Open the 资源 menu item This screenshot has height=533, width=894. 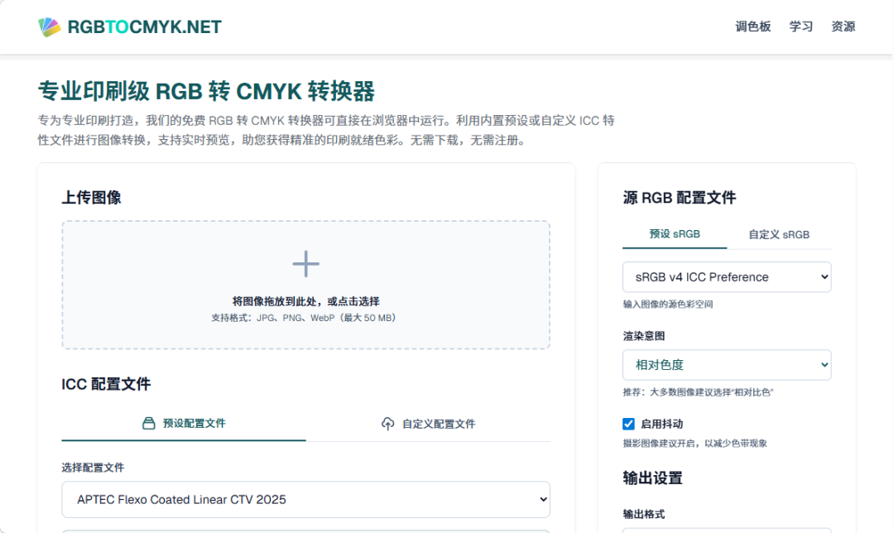(x=843, y=26)
